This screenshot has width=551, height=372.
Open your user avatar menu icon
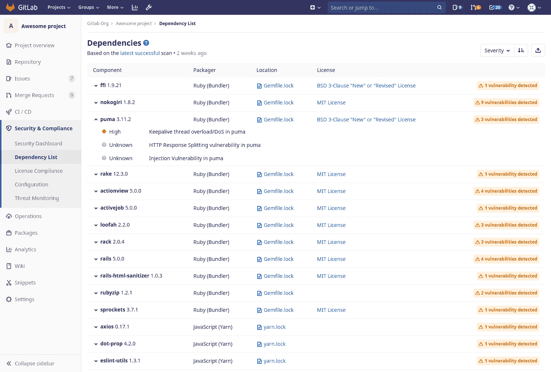tap(531, 7)
